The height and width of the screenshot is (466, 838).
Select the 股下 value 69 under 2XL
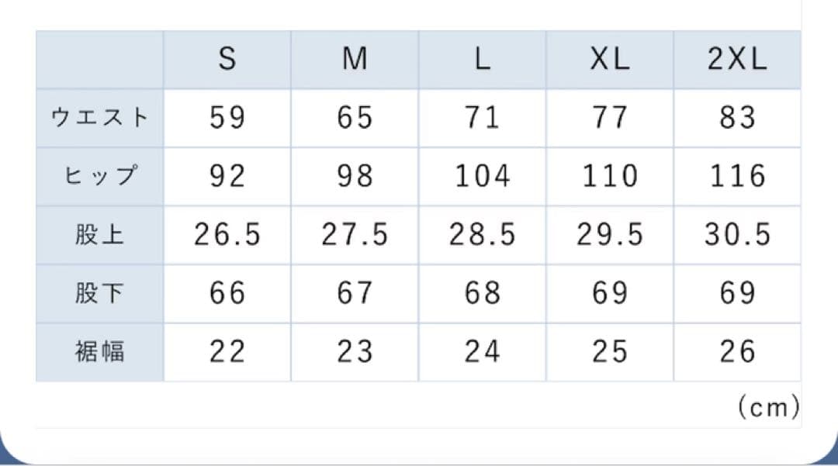click(x=737, y=293)
